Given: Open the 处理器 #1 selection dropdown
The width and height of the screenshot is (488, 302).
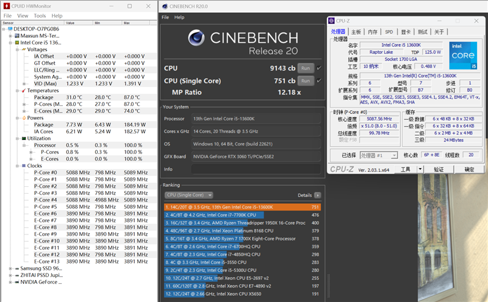Looking at the screenshot, I should point(379,155).
